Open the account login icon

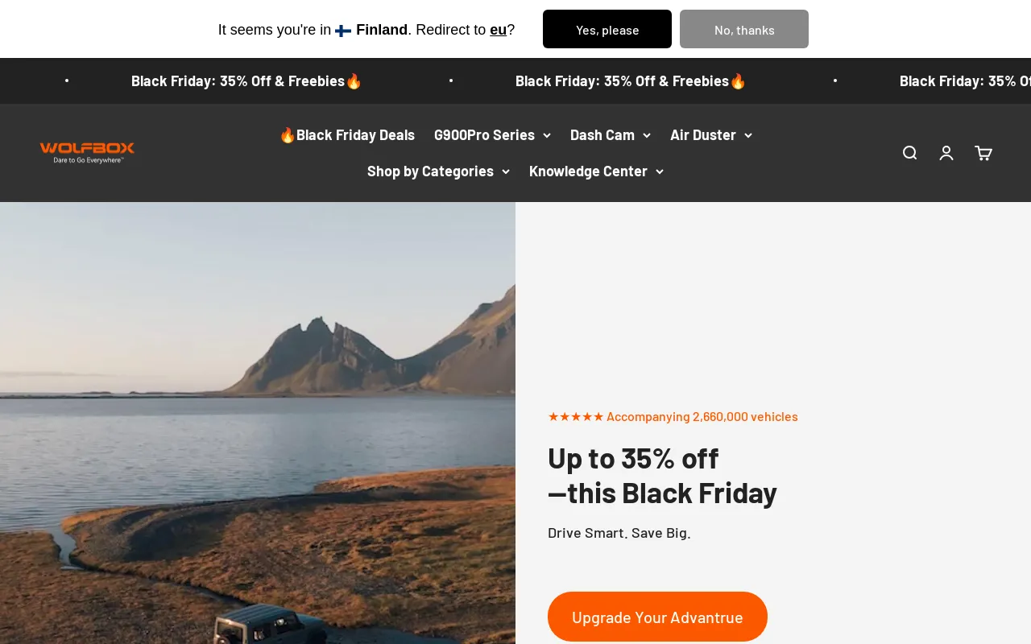[x=946, y=153]
